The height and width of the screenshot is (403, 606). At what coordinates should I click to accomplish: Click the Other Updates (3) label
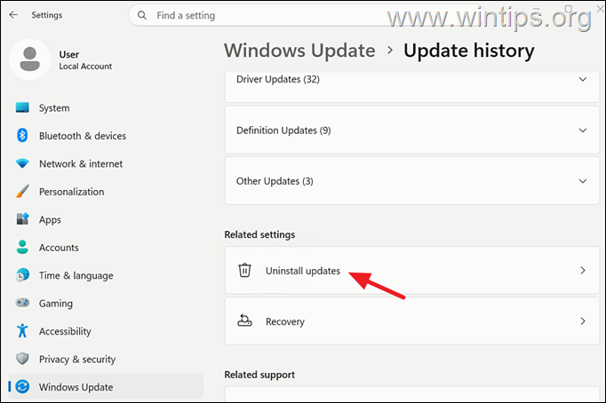[275, 181]
